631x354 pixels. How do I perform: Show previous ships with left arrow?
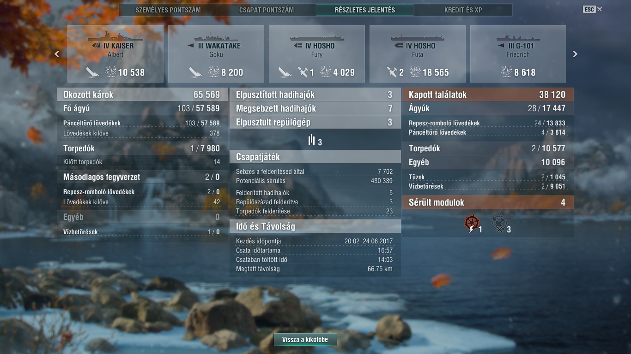tap(57, 54)
